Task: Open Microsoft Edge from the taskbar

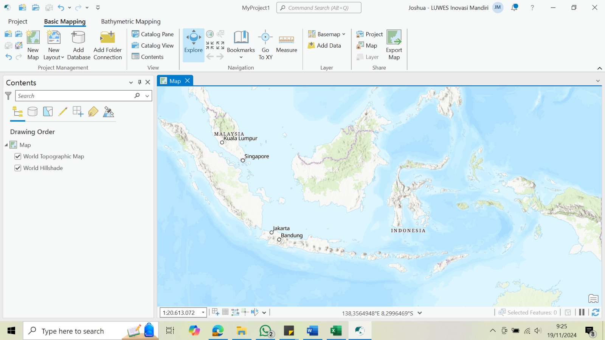Action: pyautogui.click(x=218, y=331)
